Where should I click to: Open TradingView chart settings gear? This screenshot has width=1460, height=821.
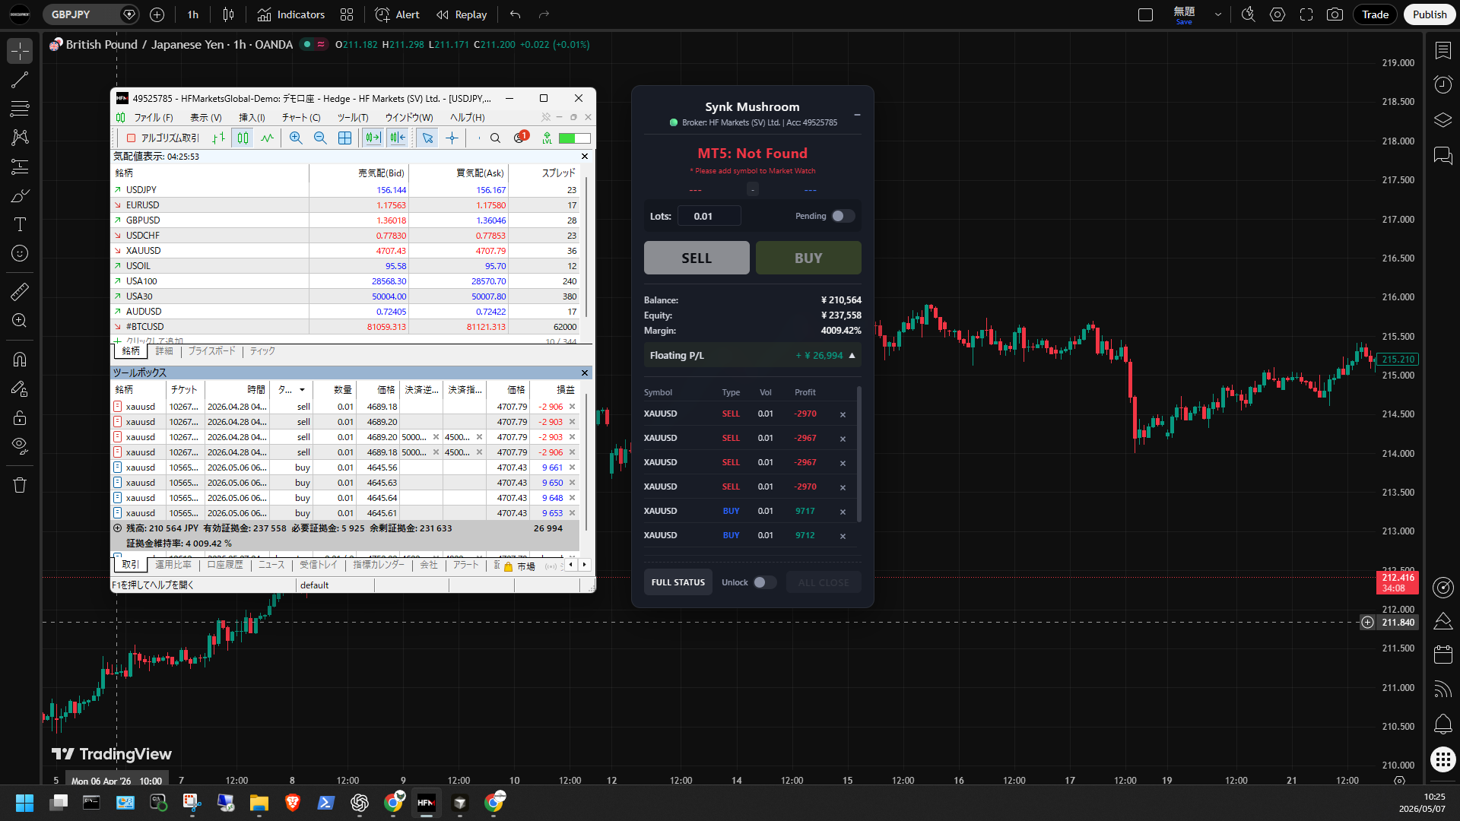(1277, 14)
